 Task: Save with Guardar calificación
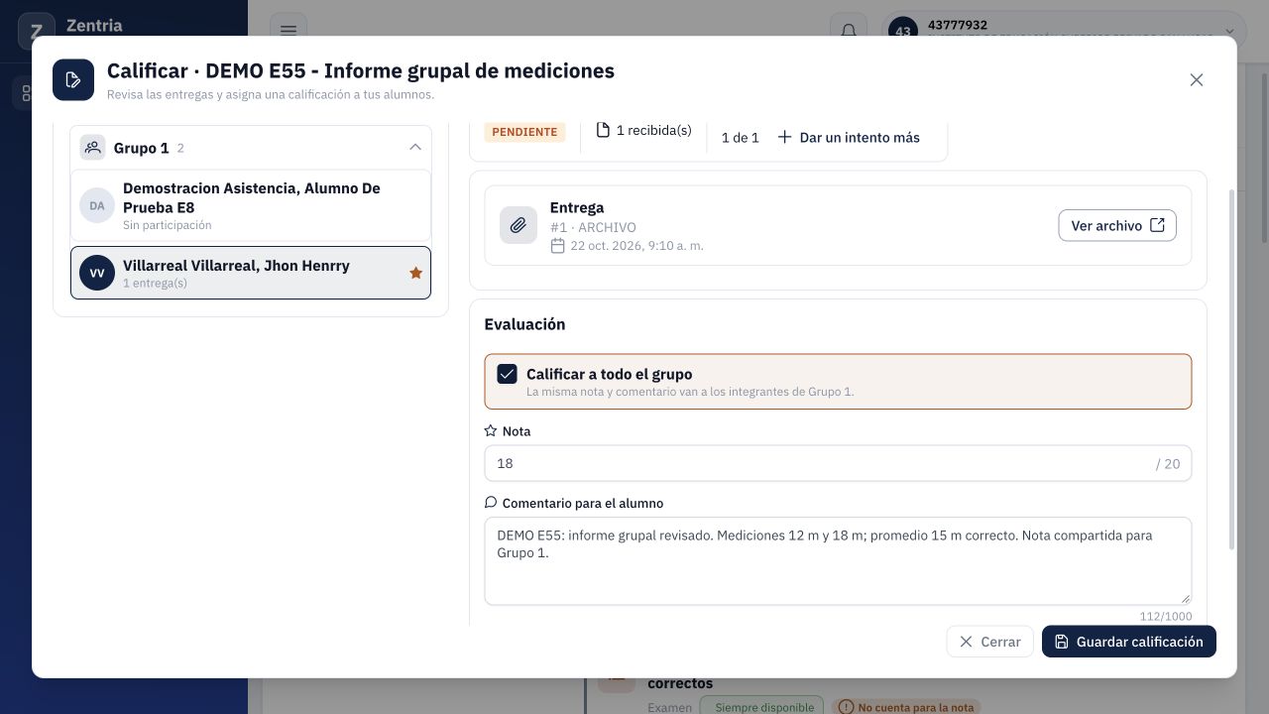(x=1129, y=642)
